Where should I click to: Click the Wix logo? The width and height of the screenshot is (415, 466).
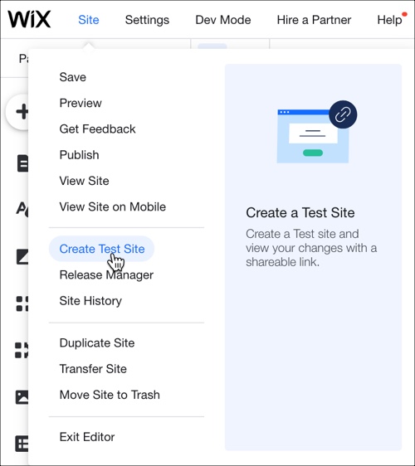click(29, 19)
